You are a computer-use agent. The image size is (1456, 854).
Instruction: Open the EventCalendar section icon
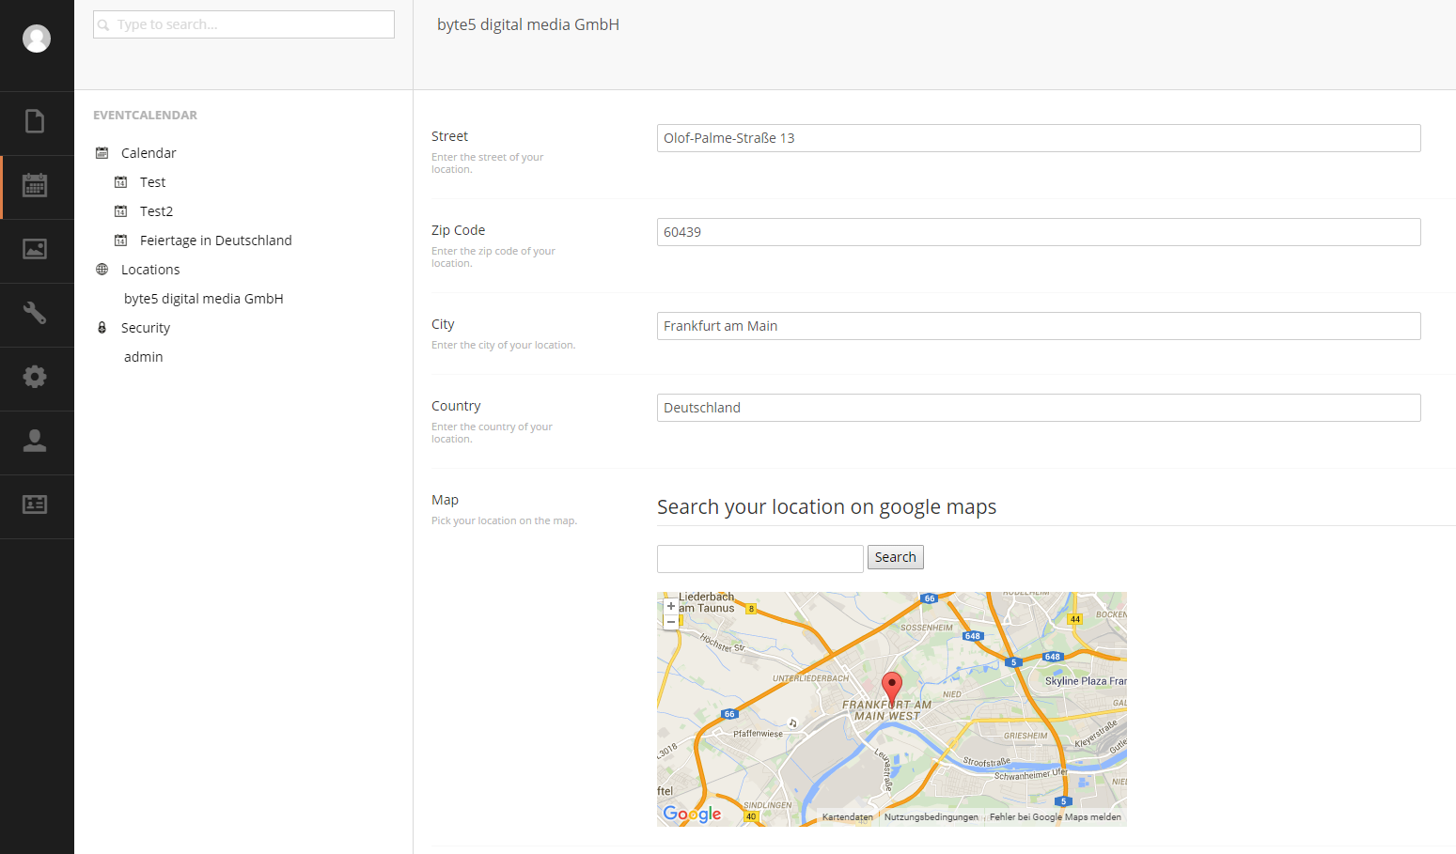(x=35, y=185)
